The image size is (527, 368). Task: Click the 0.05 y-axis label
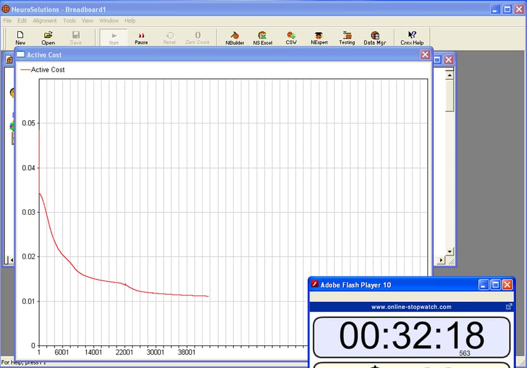[x=28, y=123]
